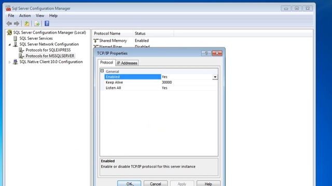Open the View menu

point(40,16)
